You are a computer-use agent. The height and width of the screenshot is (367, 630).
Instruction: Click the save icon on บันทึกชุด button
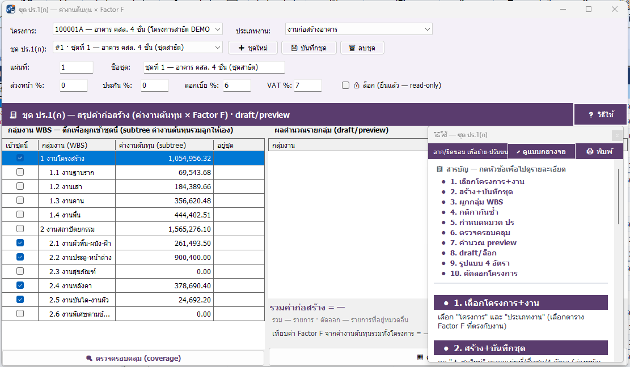pyautogui.click(x=294, y=48)
